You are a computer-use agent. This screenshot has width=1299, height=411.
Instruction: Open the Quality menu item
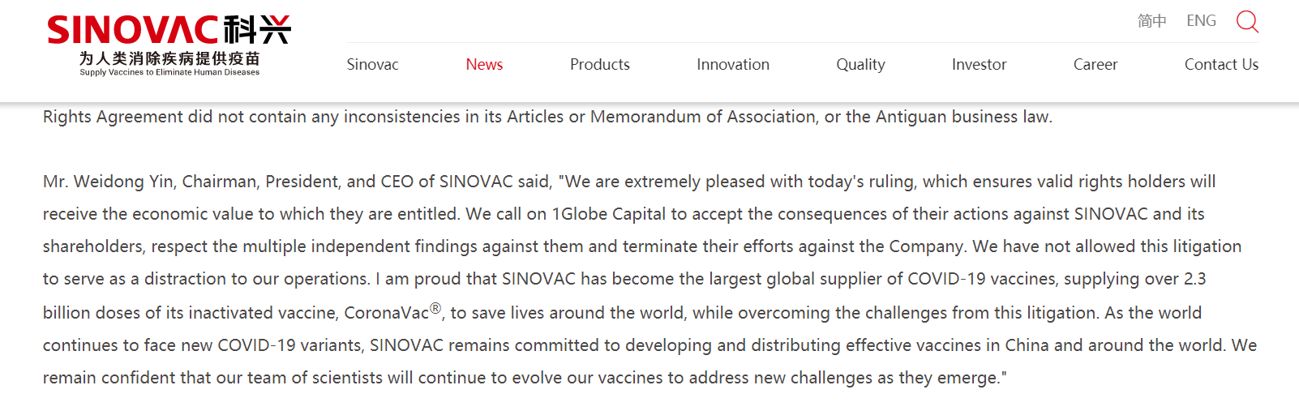(860, 65)
